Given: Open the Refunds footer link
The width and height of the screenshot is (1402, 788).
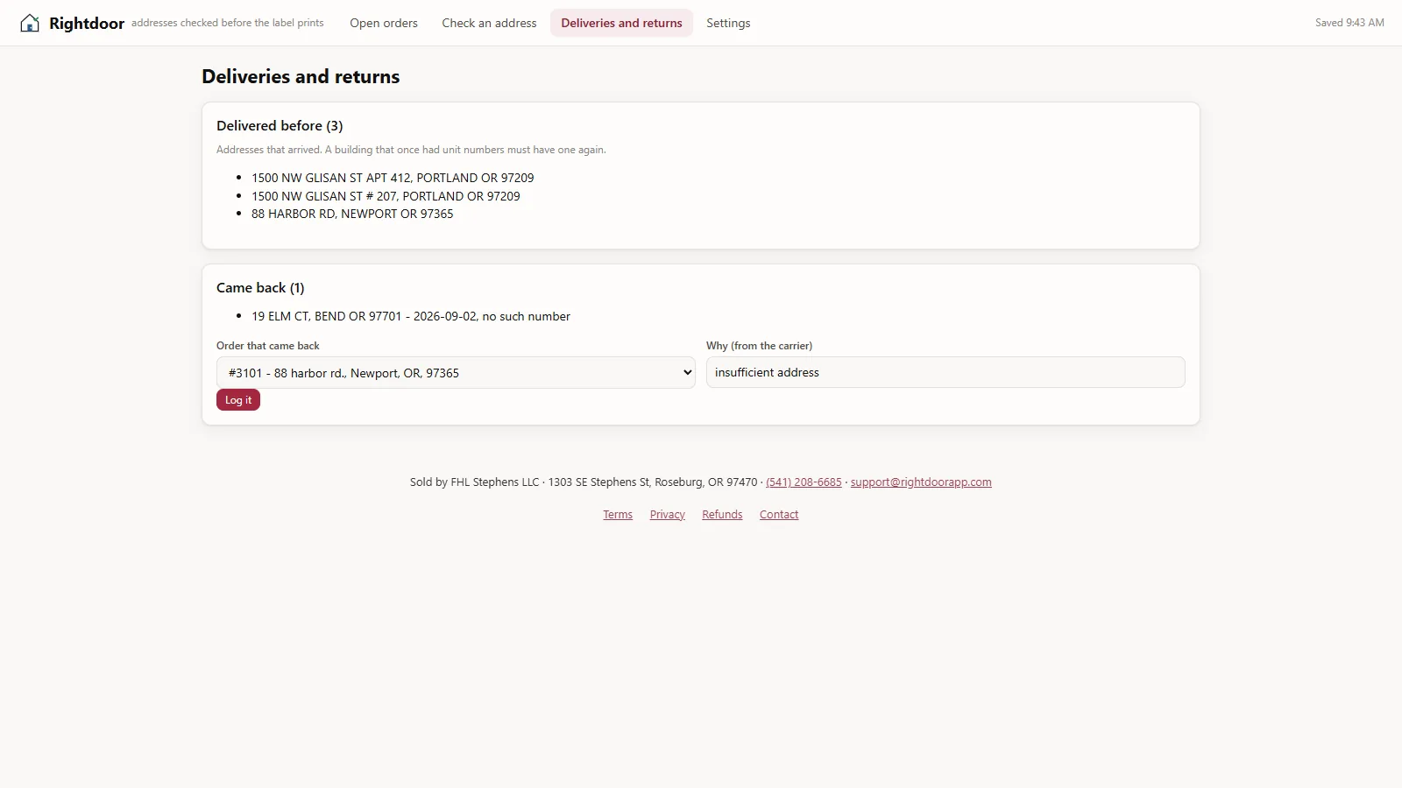Looking at the screenshot, I should 722,515.
